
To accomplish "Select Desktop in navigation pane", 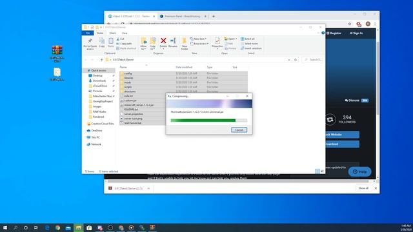I will coord(97,76).
